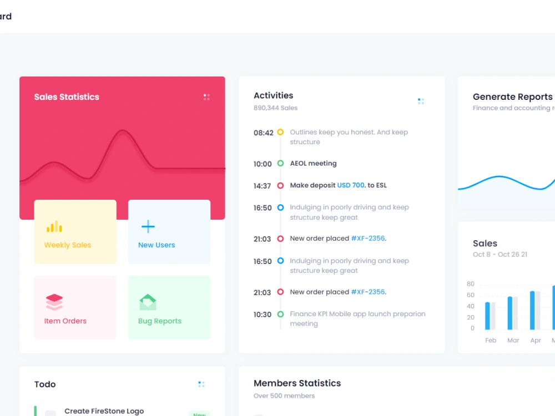This screenshot has width=555, height=416.
Task: Open the Bug Reports label
Action: tap(160, 321)
